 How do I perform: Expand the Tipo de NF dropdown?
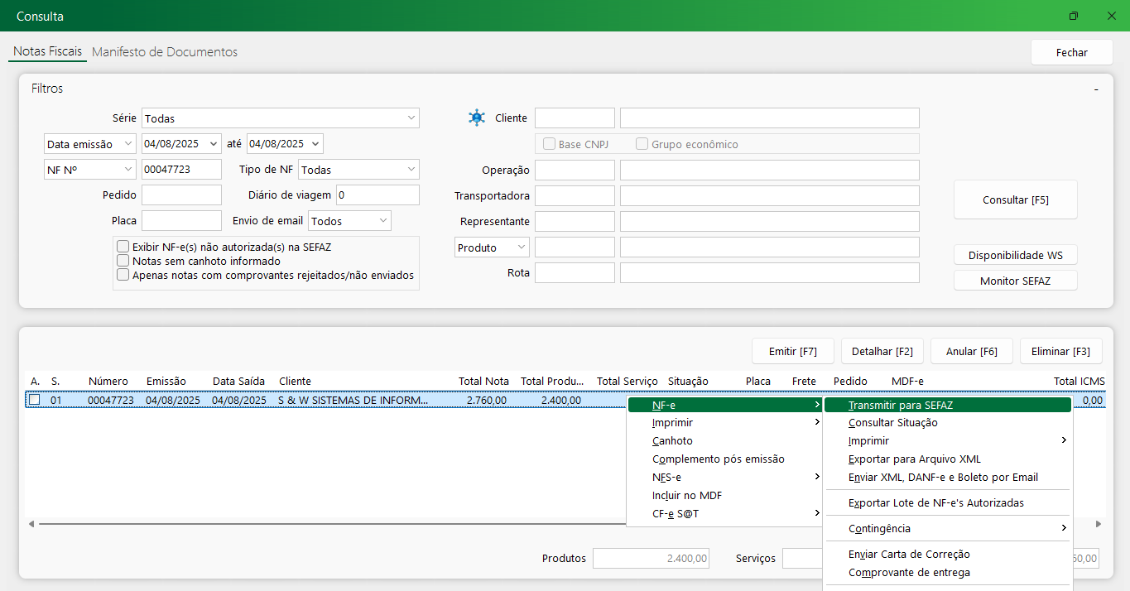click(x=358, y=170)
